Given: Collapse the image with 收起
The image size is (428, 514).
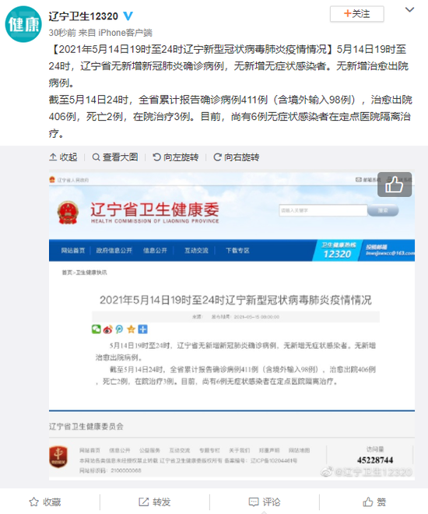Looking at the screenshot, I should tap(63, 157).
